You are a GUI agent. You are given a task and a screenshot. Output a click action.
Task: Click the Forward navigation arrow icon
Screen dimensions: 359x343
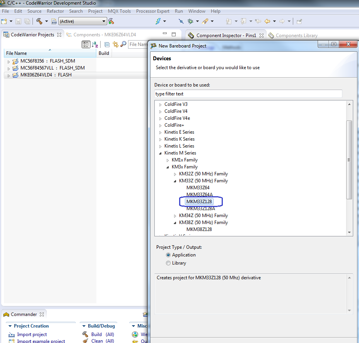[282, 21]
